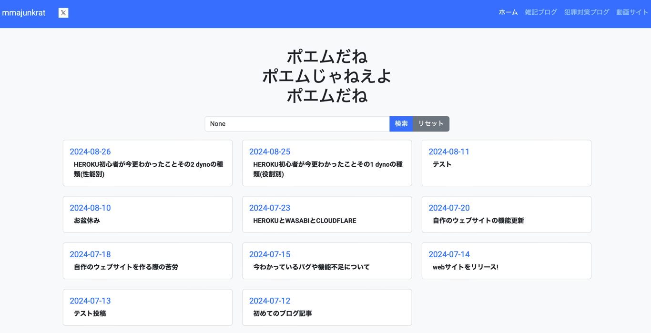651x333 pixels.
Task: Open 動画サイト nav item
Action: point(632,12)
